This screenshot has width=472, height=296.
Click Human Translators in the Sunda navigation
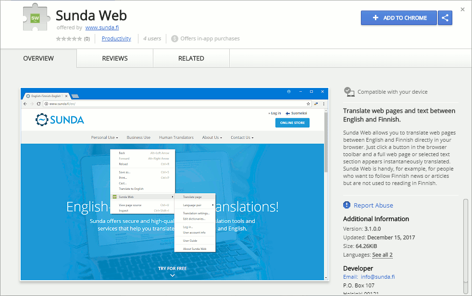pos(176,137)
